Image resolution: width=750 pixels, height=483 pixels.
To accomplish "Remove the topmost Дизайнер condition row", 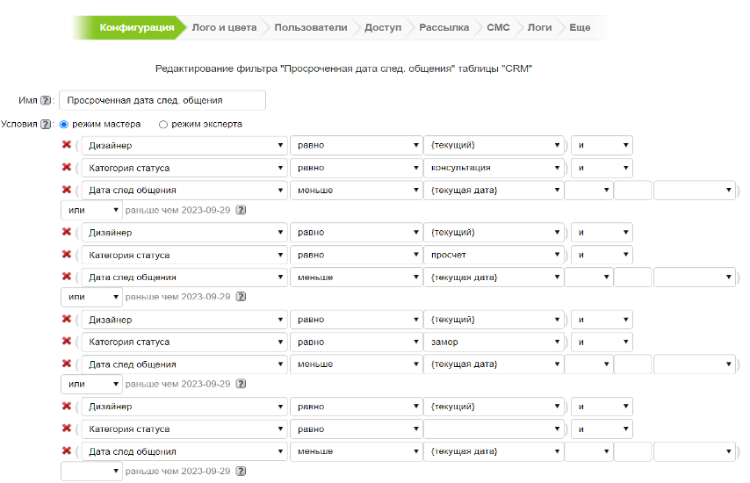I will tap(67, 146).
